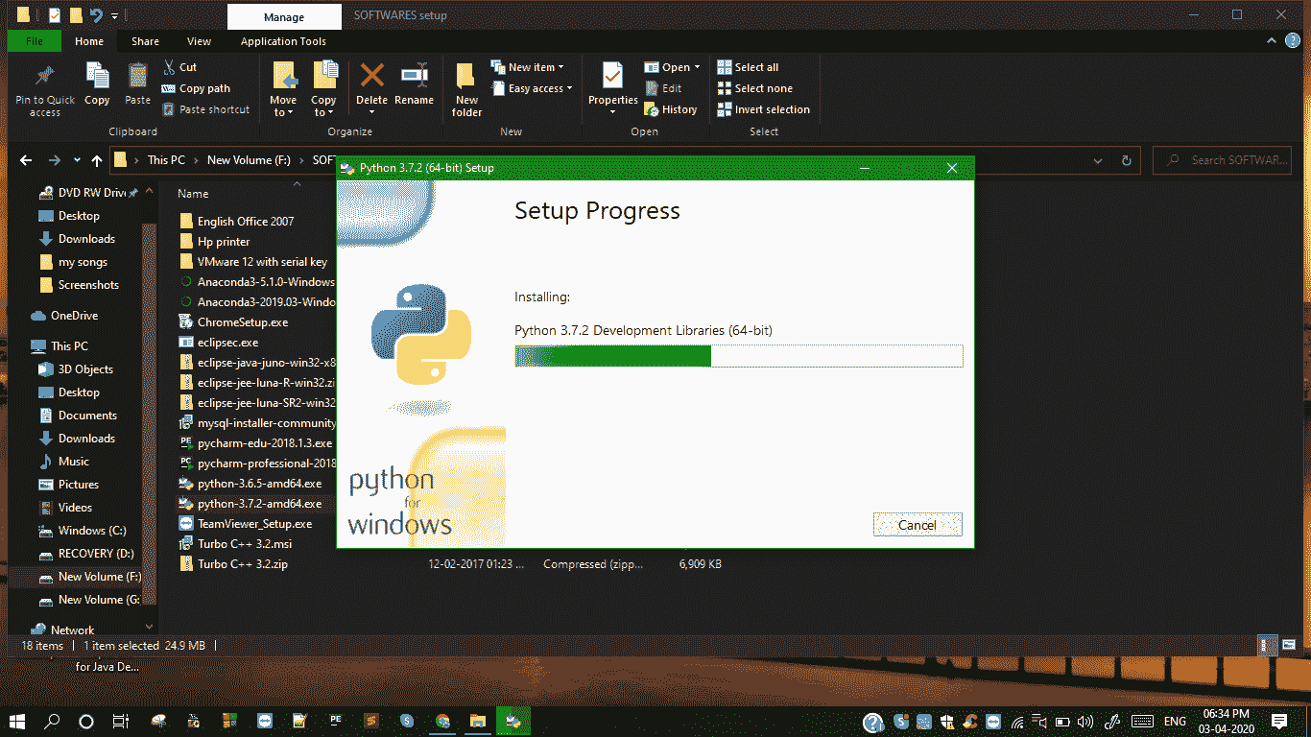Expand the Open button dropdown arrow
Image resolution: width=1311 pixels, height=737 pixels.
697,67
